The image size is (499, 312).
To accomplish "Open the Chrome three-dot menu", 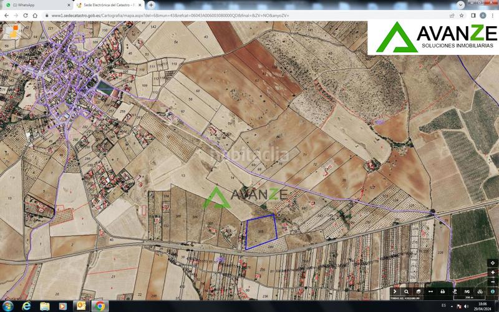I will [x=493, y=15].
